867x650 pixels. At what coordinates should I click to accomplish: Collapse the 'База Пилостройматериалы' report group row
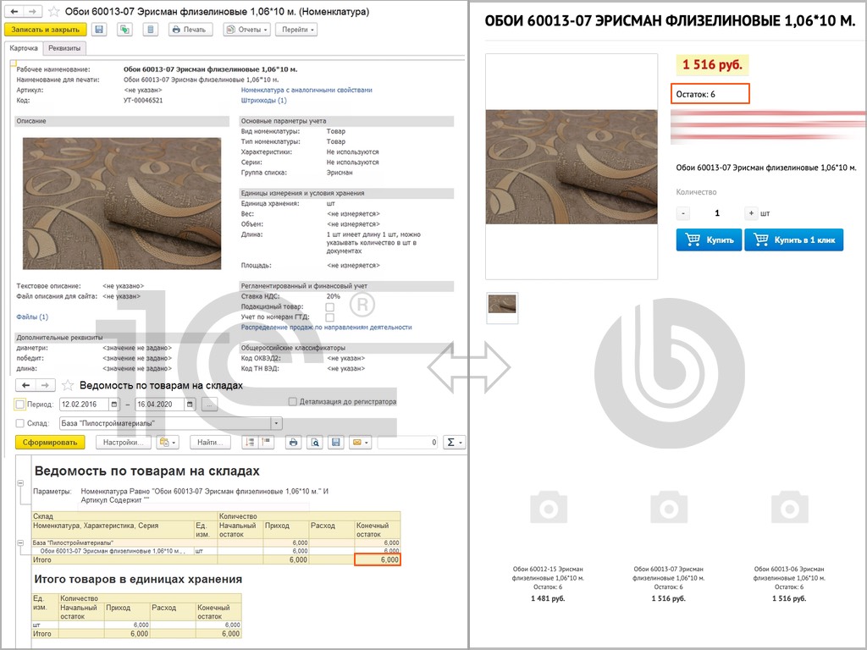coord(20,543)
